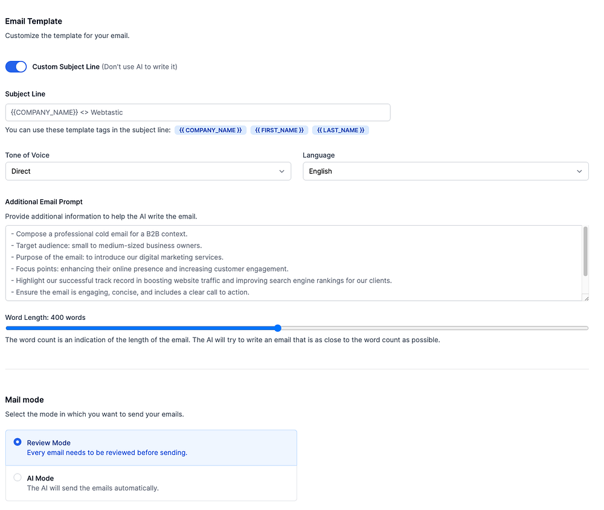The width and height of the screenshot is (604, 510).
Task: Click the Language dropdown chevron arrow
Action: tap(580, 171)
